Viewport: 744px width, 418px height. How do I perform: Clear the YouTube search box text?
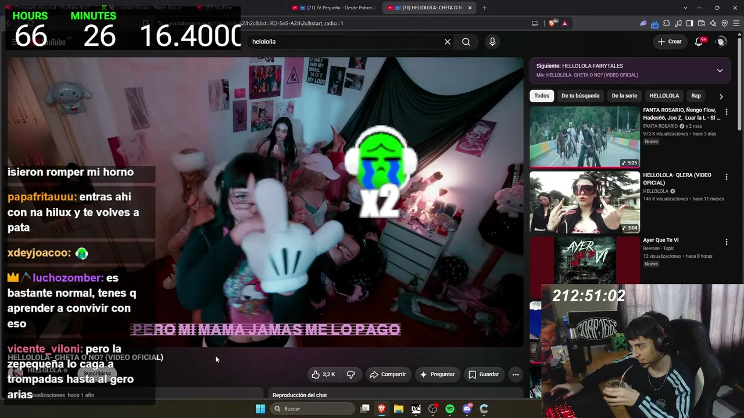(448, 42)
